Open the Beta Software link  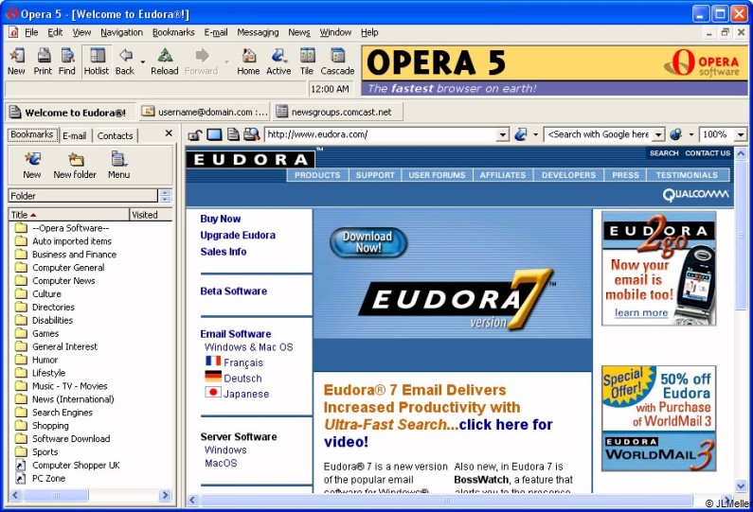(233, 291)
